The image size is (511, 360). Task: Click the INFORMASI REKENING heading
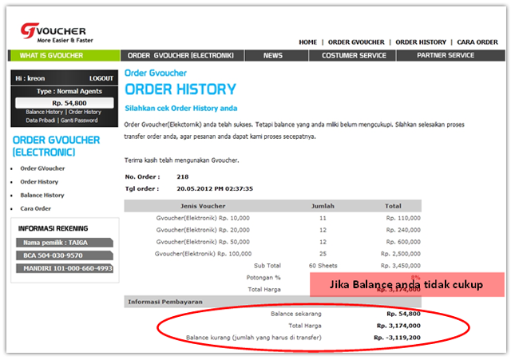click(53, 229)
